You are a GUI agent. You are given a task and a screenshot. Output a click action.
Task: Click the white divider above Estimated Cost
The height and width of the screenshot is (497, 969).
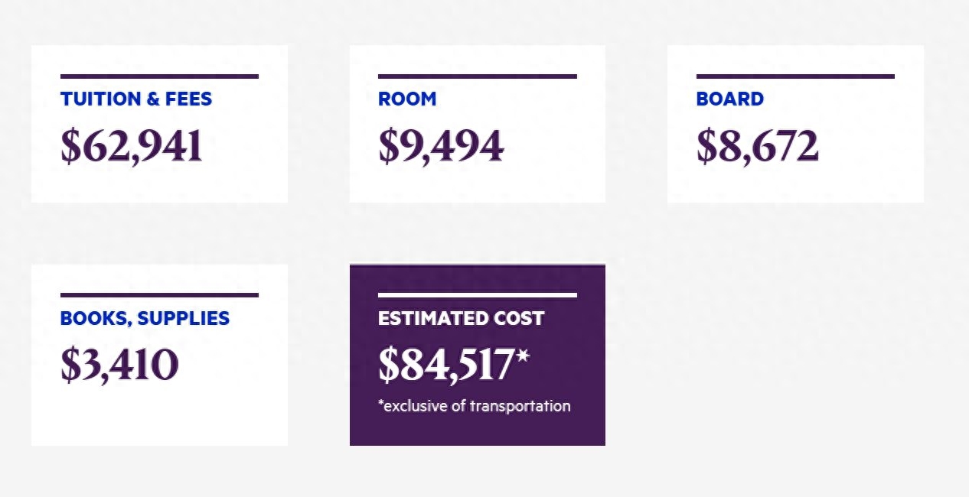[x=477, y=295]
